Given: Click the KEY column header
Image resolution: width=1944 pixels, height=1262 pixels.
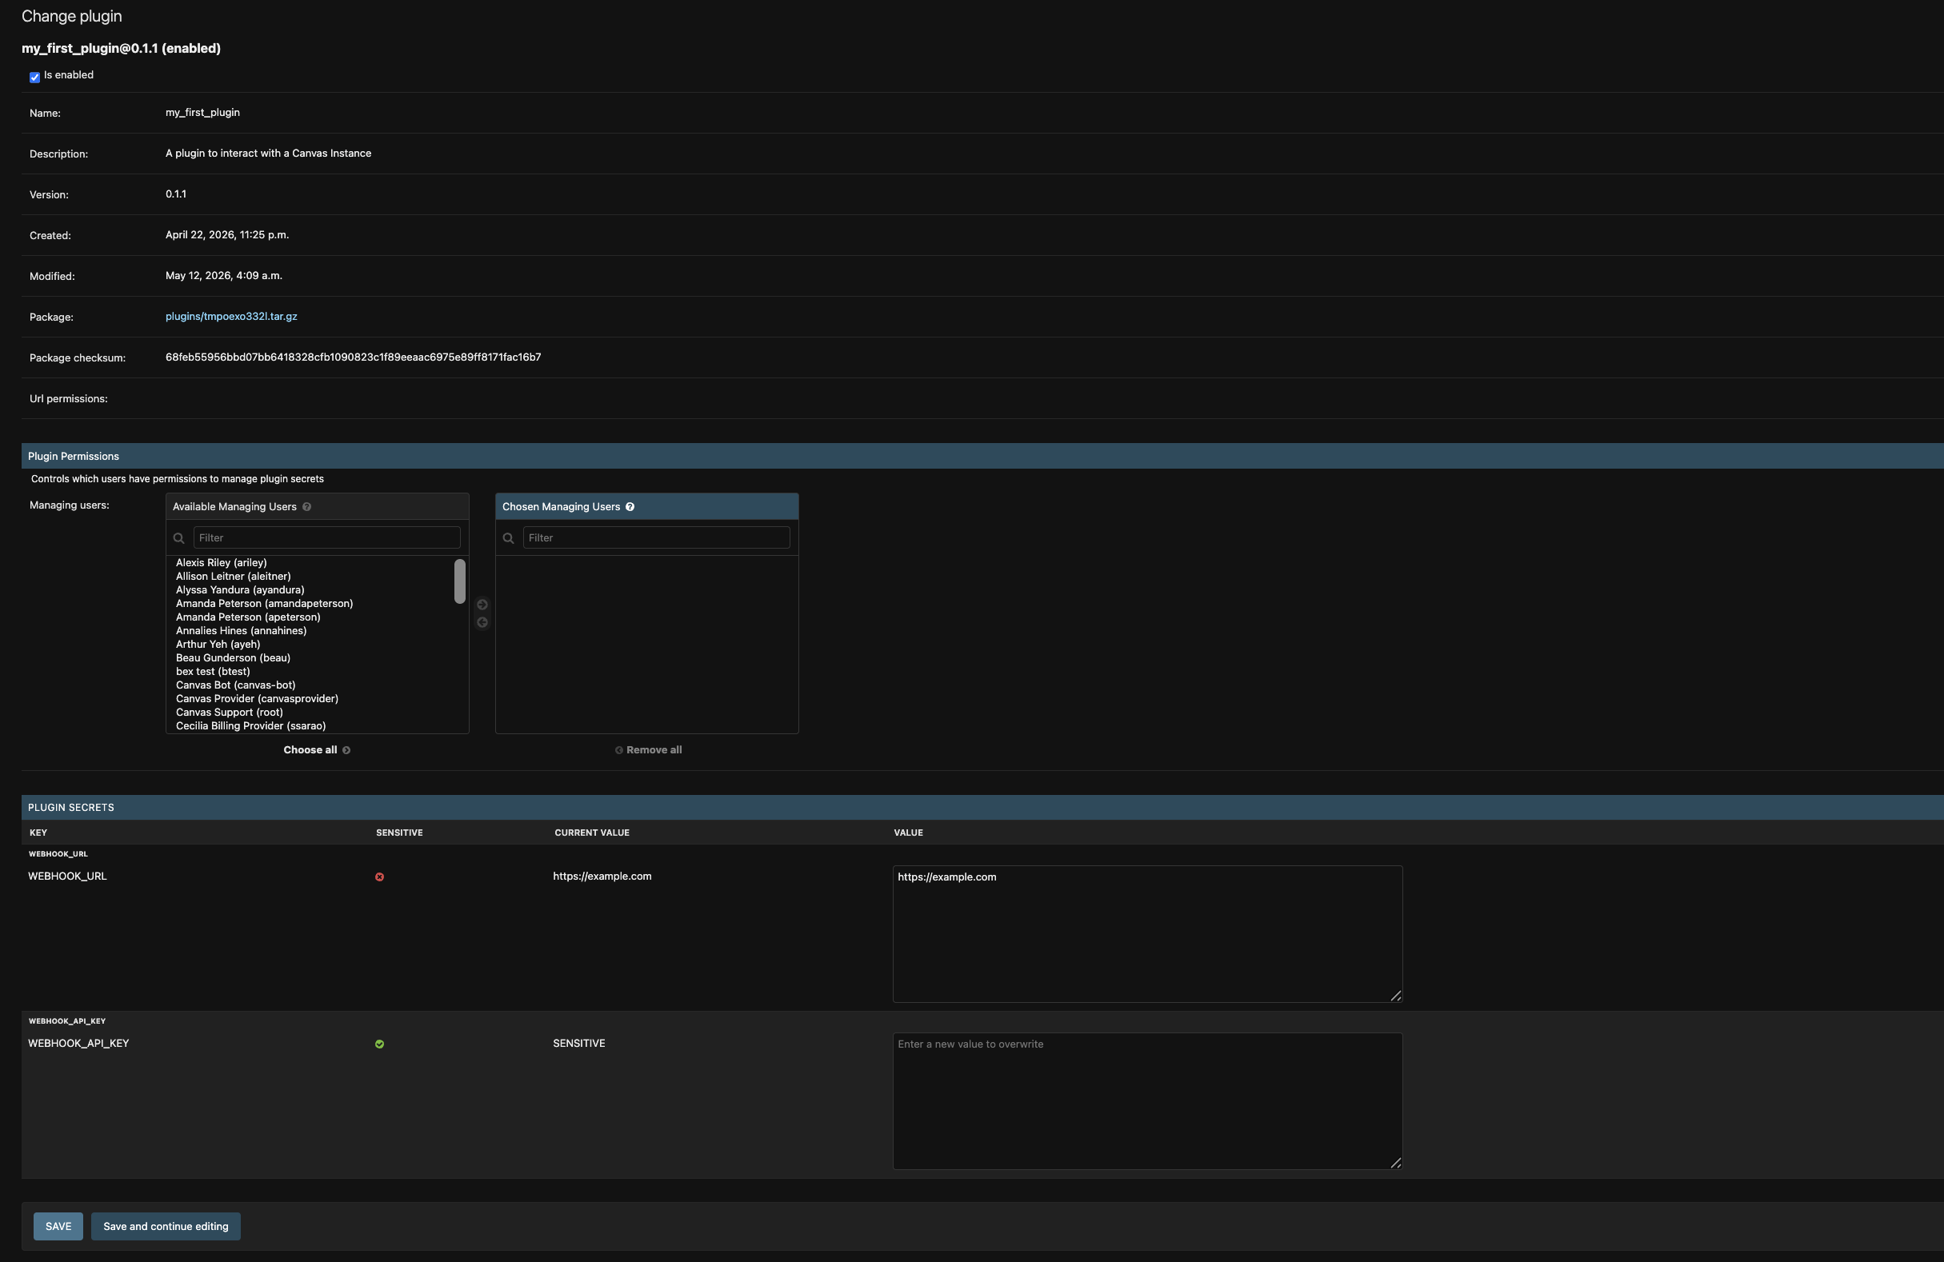Looking at the screenshot, I should [38, 833].
